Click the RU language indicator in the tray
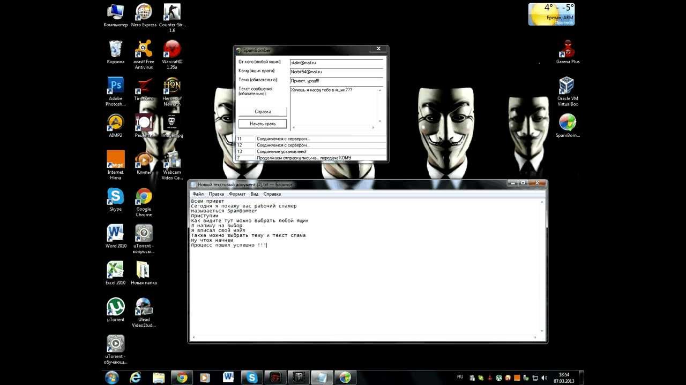 click(460, 377)
